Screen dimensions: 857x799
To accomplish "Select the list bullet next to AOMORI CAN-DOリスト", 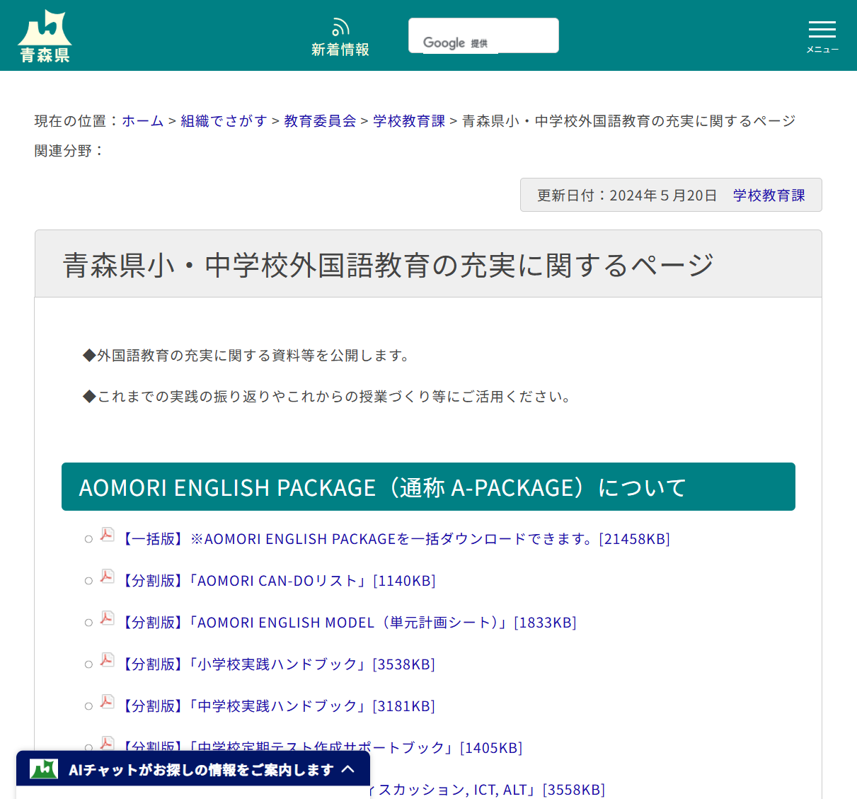I will coord(88,580).
